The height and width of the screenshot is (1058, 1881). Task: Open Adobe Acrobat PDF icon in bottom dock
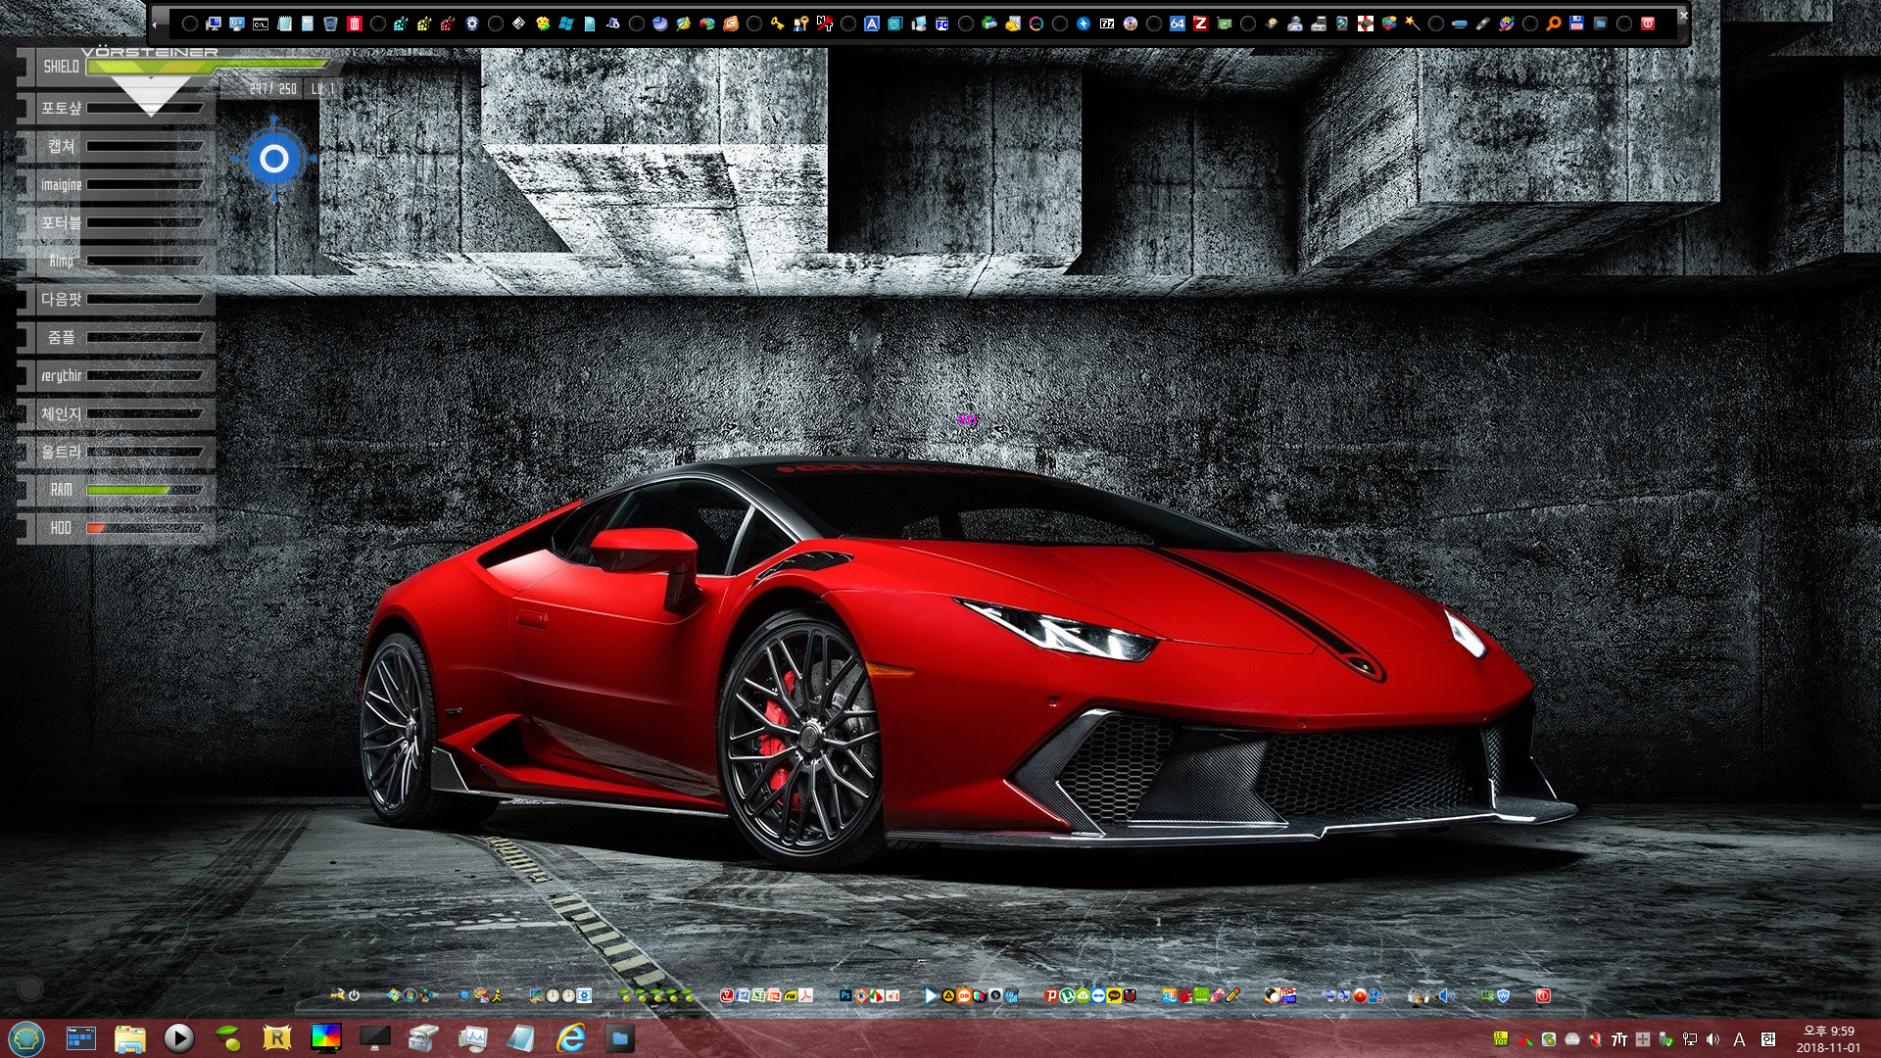806,995
